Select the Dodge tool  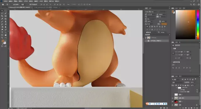[x=2, y=29]
